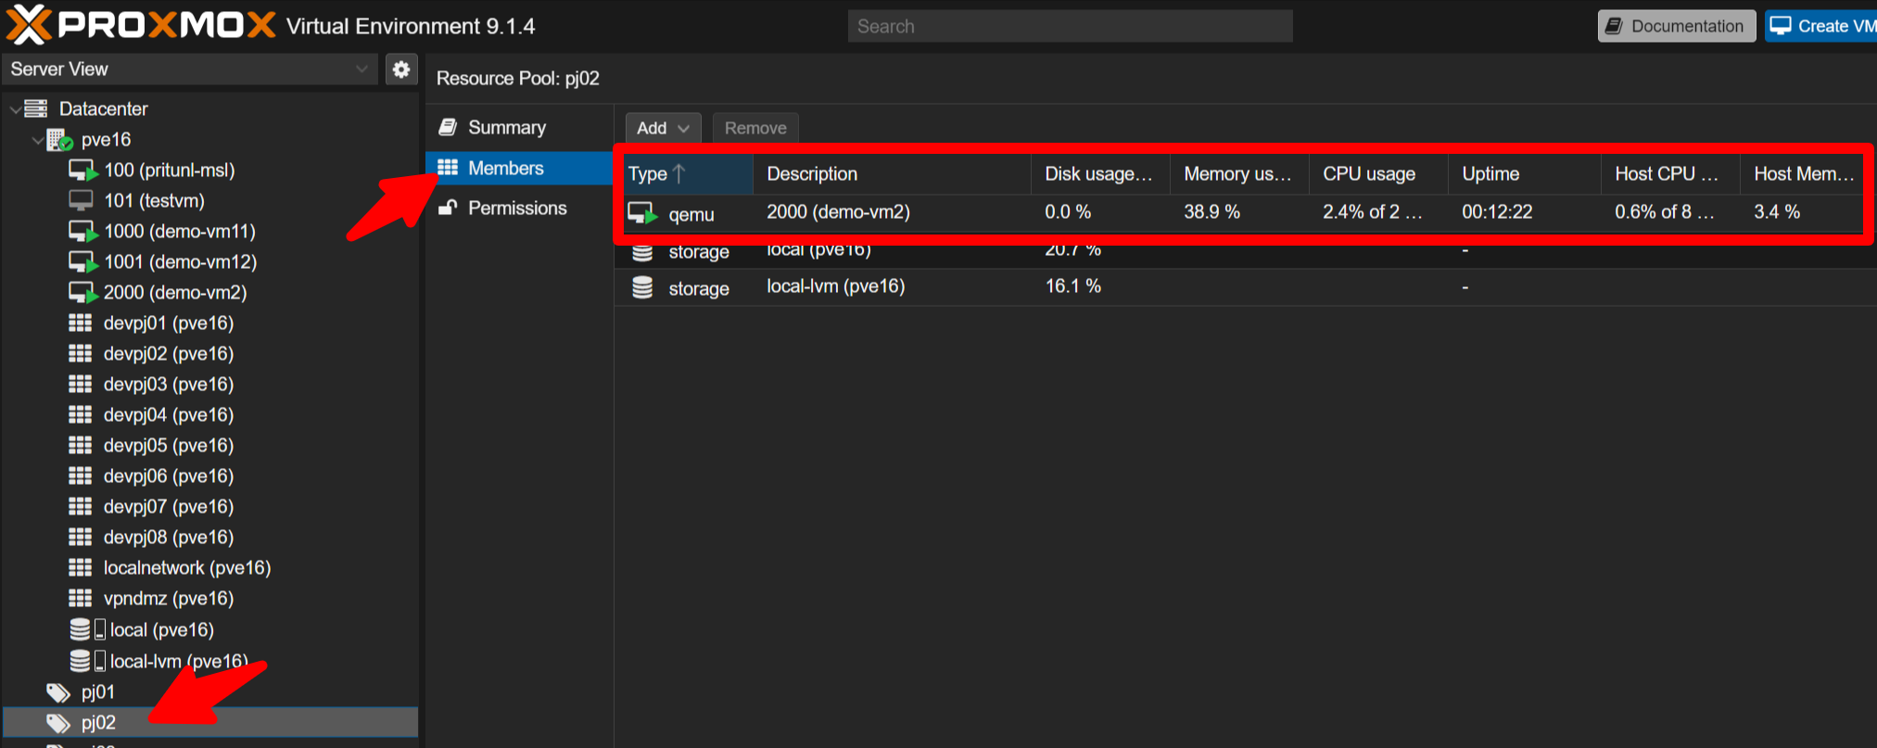1877x748 pixels.
Task: Click the Proxmox logo icon
Action: (28, 25)
